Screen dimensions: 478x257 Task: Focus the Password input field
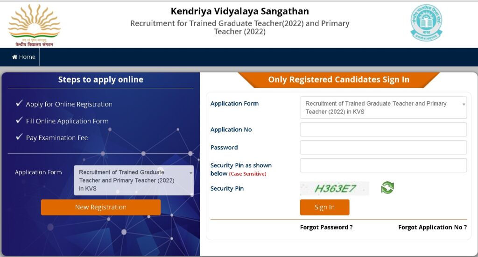[383, 147]
